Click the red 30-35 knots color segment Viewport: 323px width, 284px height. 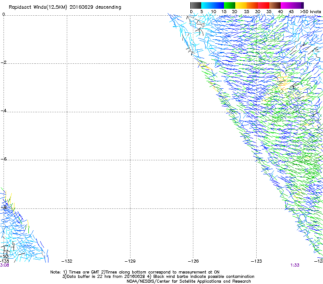pyautogui.click(x=264, y=5)
